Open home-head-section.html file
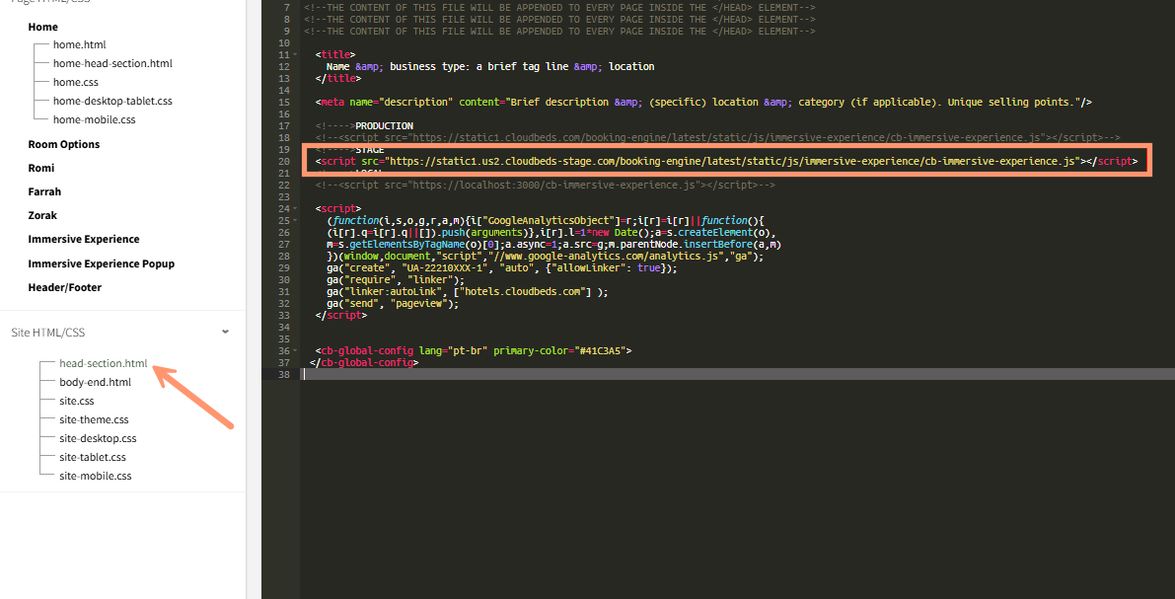The image size is (1175, 599). pos(112,63)
